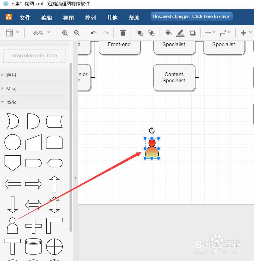Viewport: 254px width, 261px height.
Task: Select the T-shaped tee shape
Action: pyautogui.click(x=13, y=247)
